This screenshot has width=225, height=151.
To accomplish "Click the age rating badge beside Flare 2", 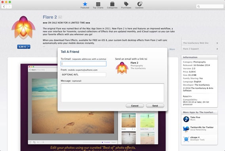I will [x=60, y=17].
